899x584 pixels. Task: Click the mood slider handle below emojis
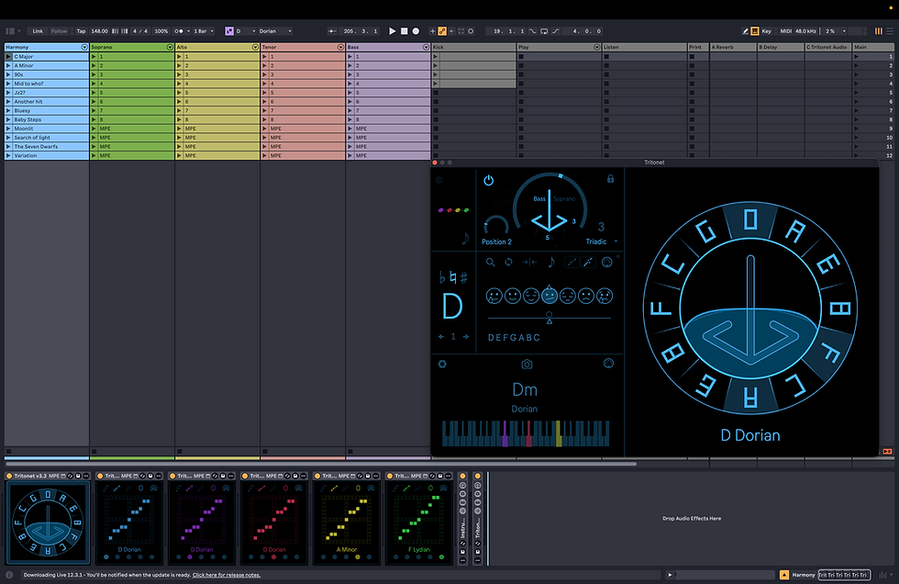[549, 315]
